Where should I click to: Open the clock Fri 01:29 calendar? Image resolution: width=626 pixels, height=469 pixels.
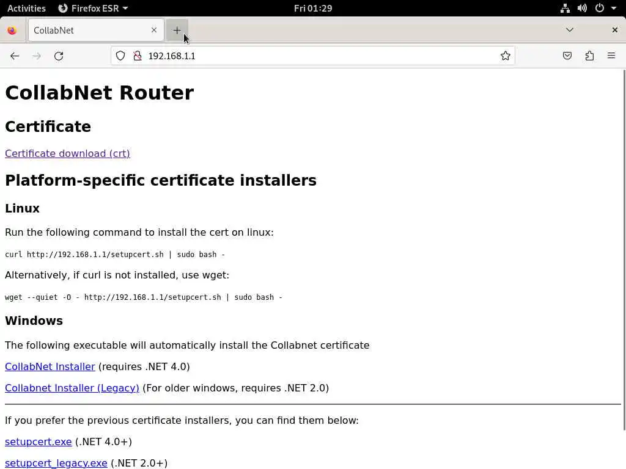313,8
